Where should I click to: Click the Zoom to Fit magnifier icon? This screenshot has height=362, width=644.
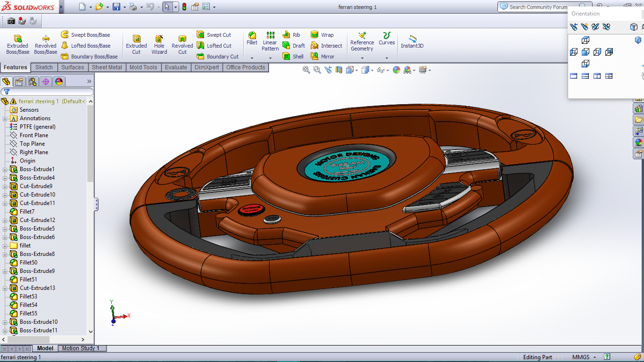[306, 70]
